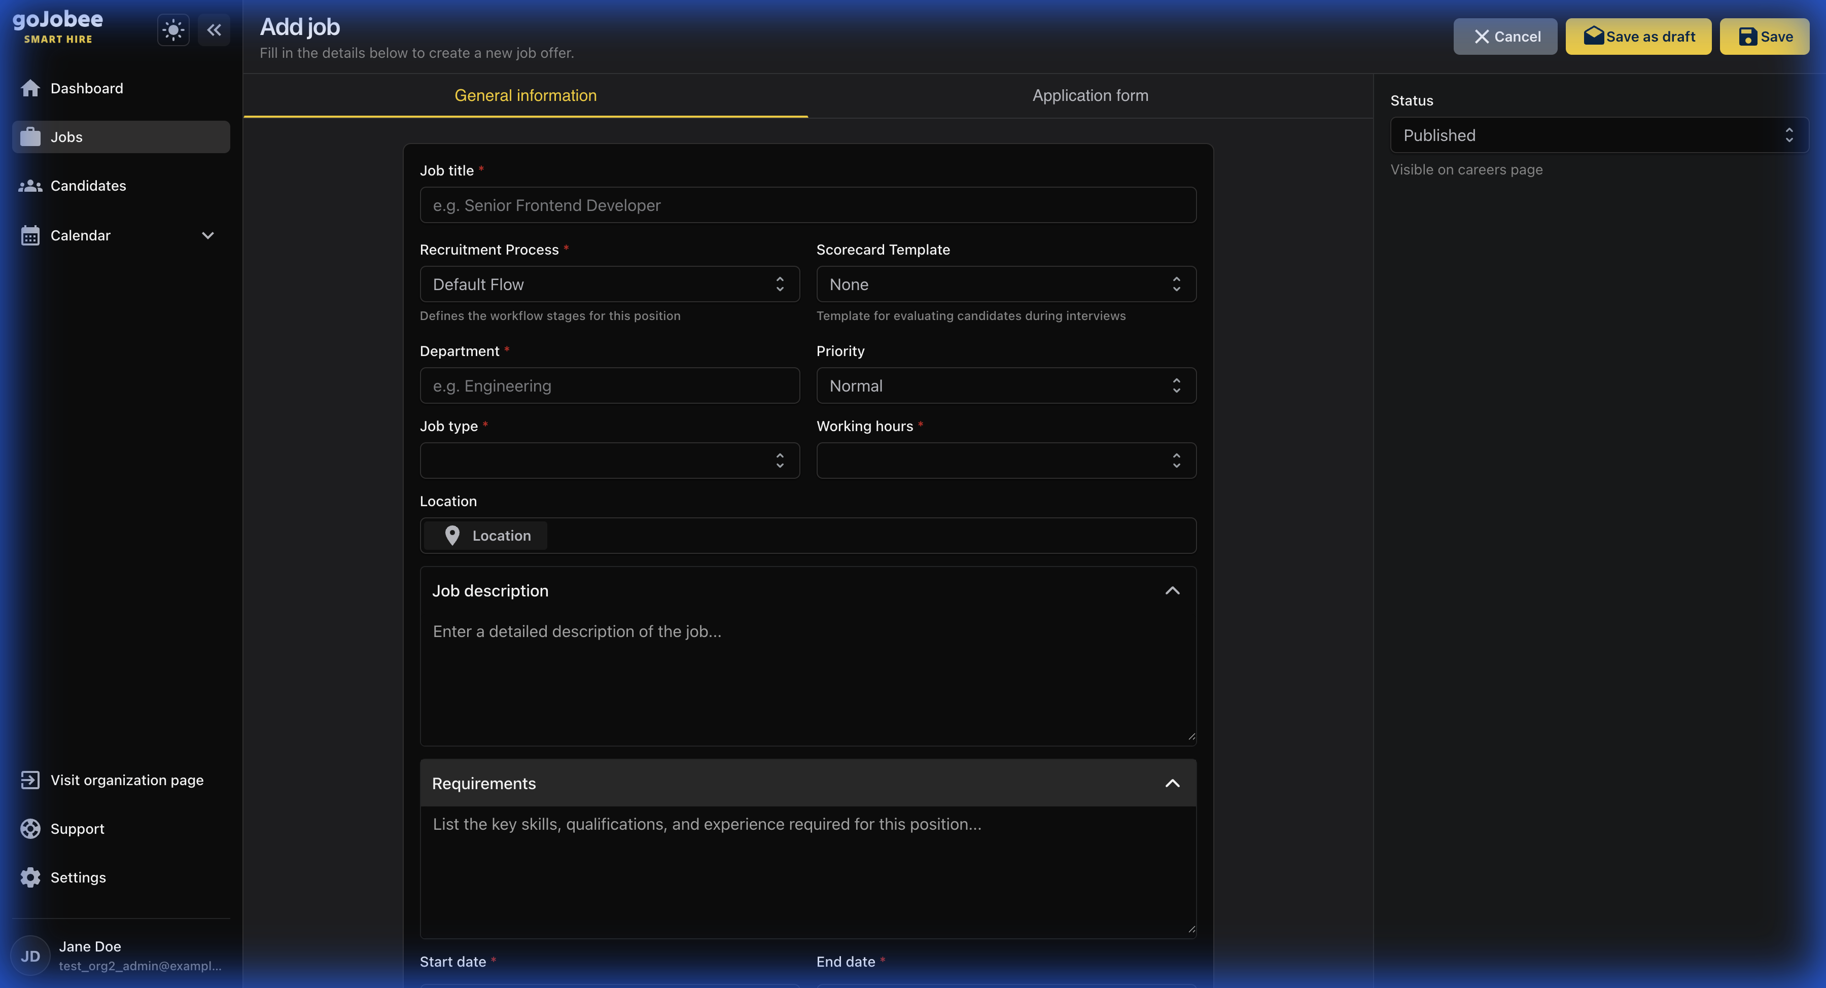Switch to the Application form tab
This screenshot has width=1826, height=988.
coord(1090,96)
